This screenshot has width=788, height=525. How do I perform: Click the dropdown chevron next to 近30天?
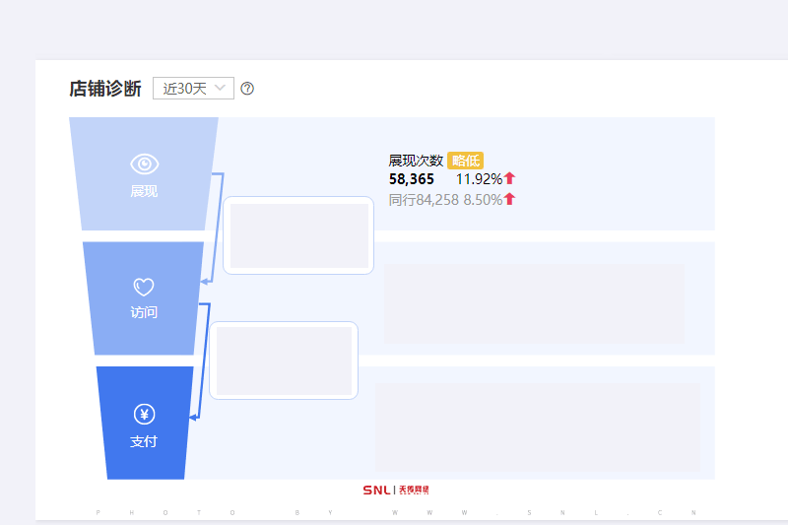(x=220, y=88)
